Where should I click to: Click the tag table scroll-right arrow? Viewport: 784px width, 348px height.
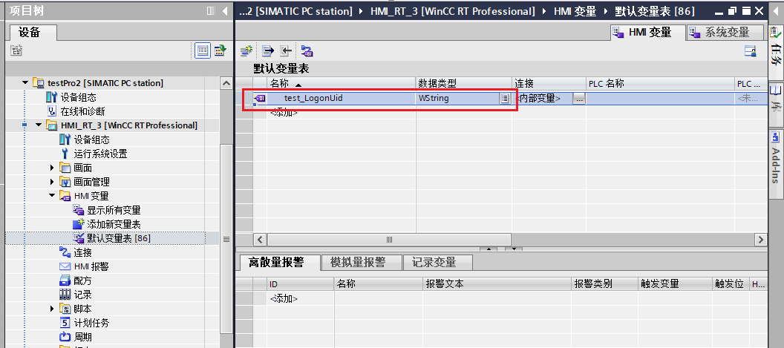coord(760,240)
